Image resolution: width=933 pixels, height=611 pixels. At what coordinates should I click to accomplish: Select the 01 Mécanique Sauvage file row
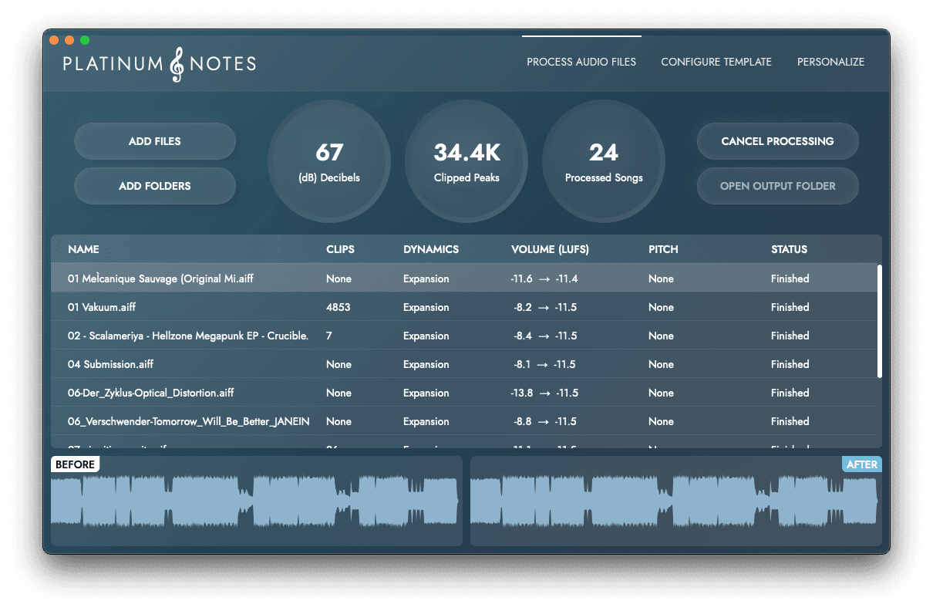pos(464,278)
